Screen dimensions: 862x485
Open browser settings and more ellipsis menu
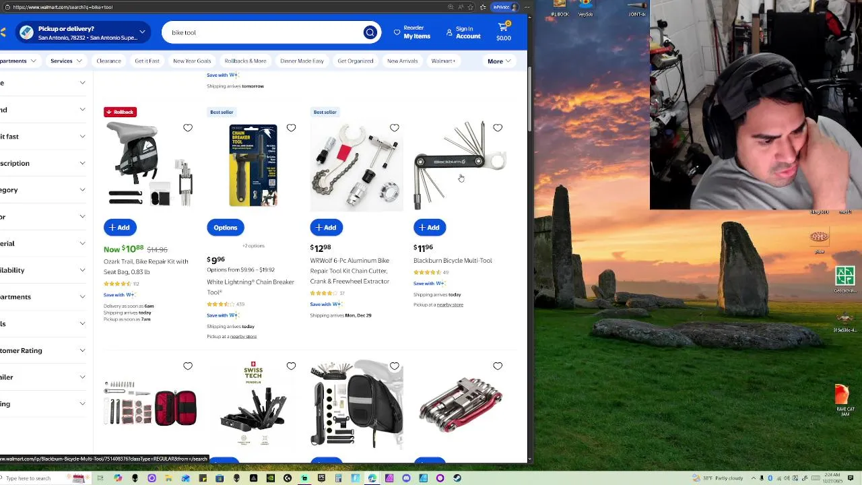pos(527,7)
